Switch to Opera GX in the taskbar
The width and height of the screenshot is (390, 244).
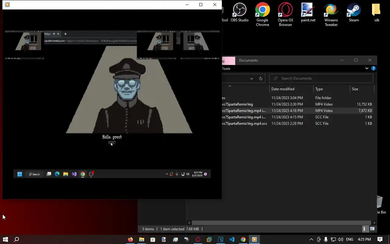(x=198, y=239)
